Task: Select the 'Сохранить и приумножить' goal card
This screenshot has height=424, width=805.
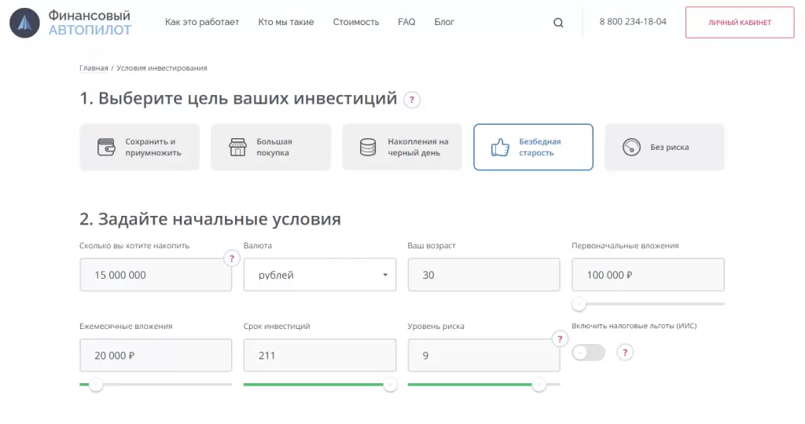Action: pyautogui.click(x=139, y=147)
